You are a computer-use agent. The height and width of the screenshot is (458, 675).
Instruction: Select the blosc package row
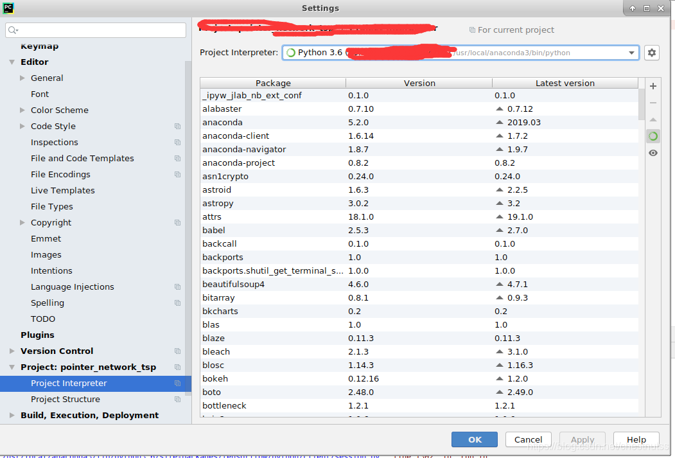click(419, 365)
